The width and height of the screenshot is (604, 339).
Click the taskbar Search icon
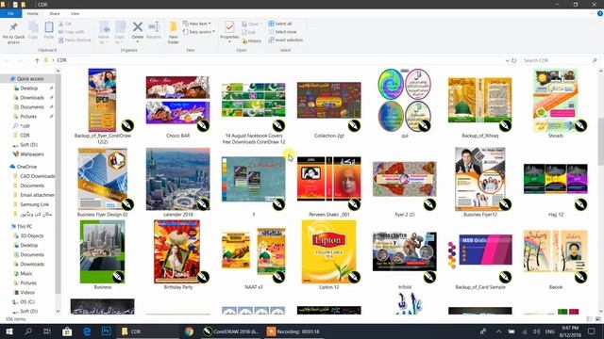pos(28,331)
